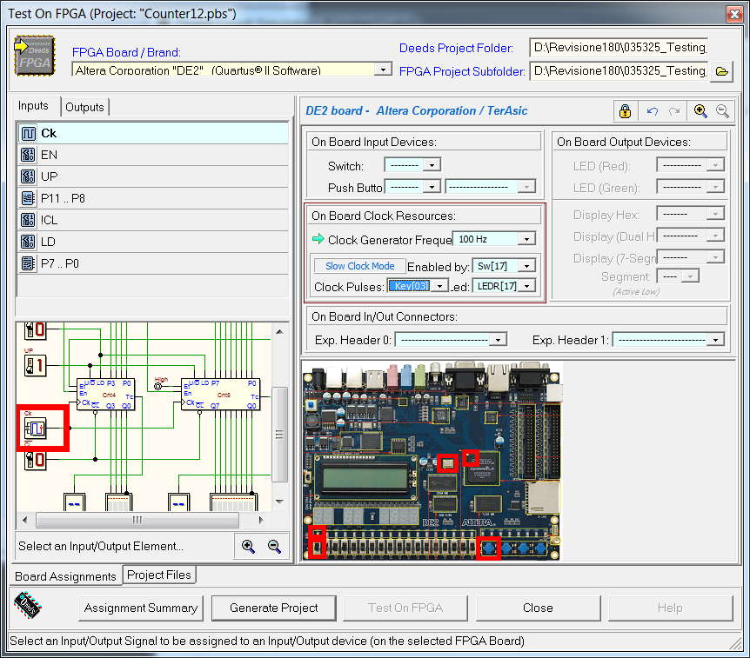Zoom out of the DE2 board image

[x=722, y=111]
